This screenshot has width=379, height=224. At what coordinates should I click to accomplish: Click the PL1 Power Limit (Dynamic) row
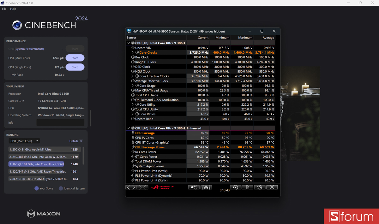201,175
